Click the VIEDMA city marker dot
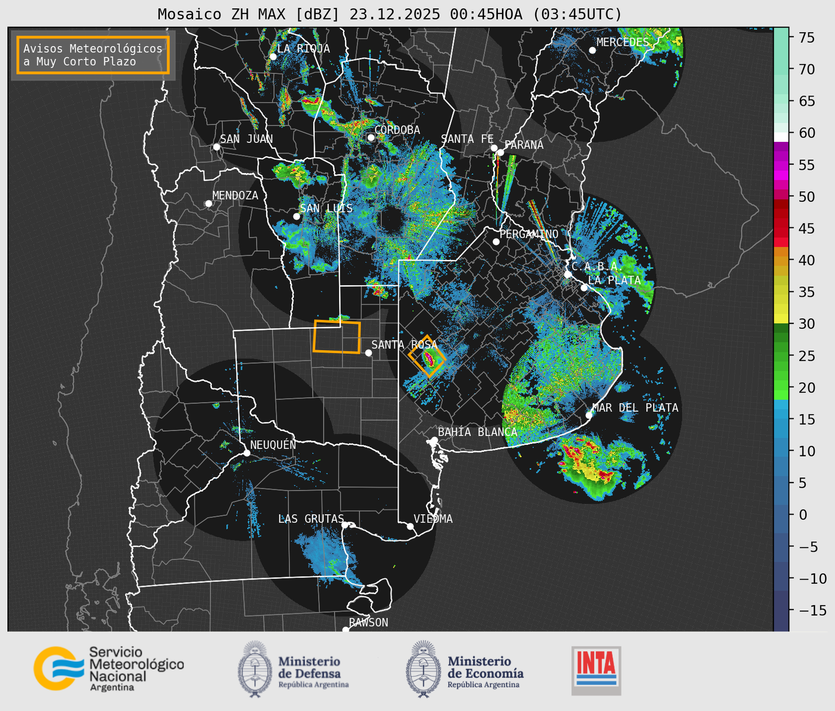 [410, 526]
